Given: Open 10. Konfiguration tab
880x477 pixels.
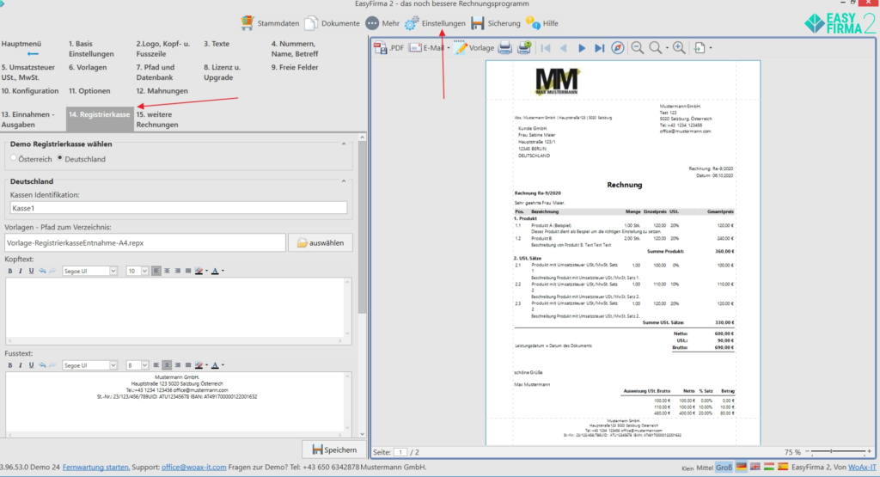Looking at the screenshot, I should coord(30,91).
